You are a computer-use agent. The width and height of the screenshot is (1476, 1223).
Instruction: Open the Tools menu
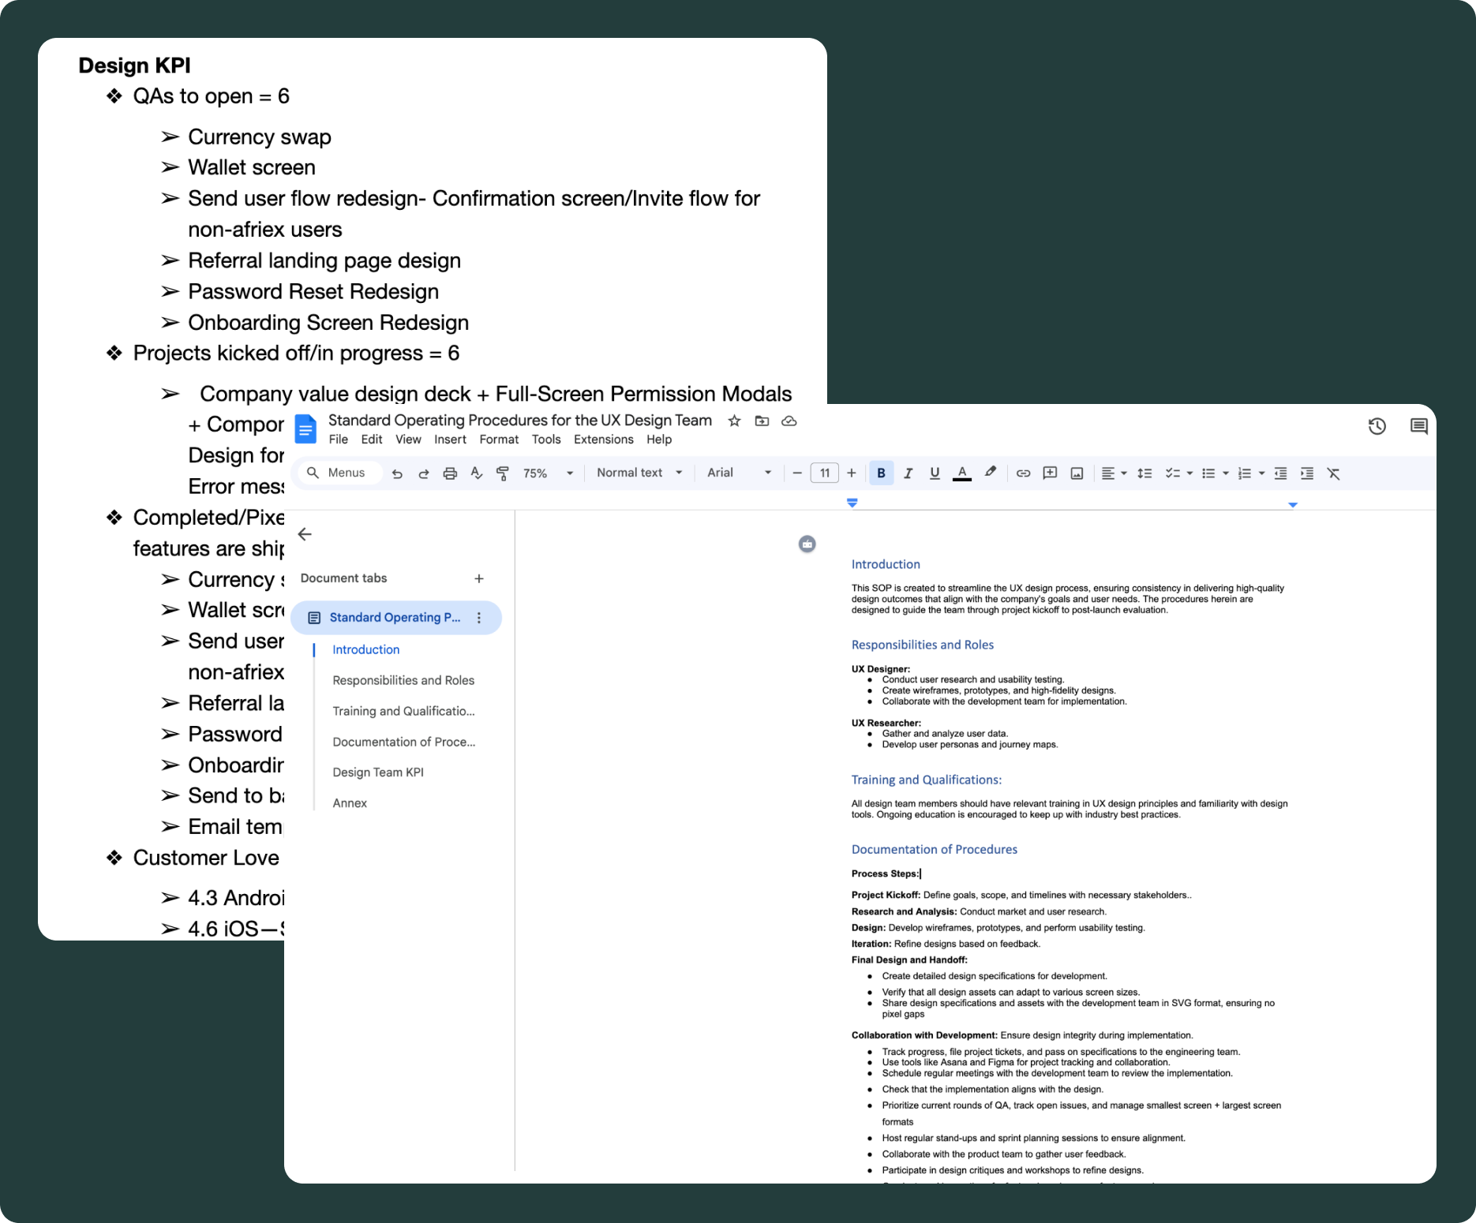(x=546, y=439)
